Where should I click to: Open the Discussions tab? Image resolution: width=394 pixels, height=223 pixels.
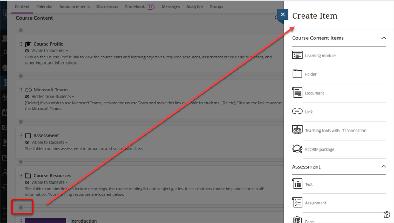(x=107, y=6)
